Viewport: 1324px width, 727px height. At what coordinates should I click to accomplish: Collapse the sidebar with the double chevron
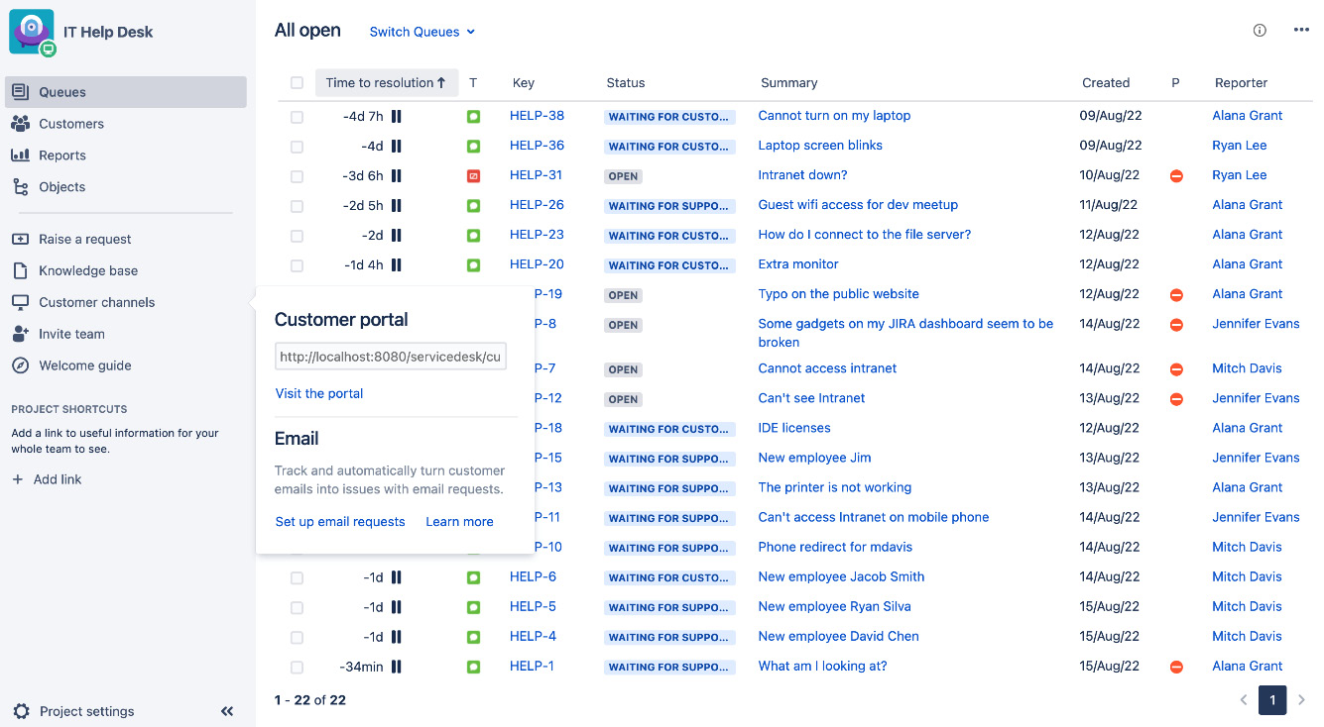[226, 711]
